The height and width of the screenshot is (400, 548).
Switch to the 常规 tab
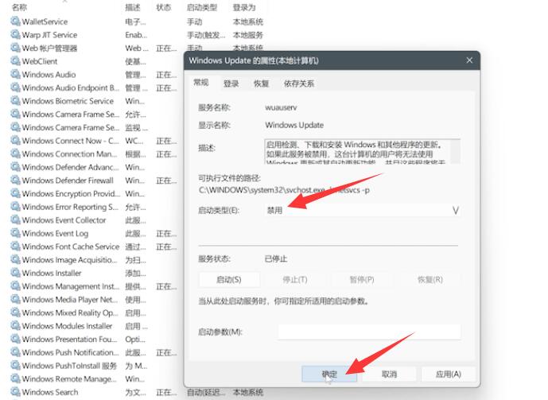[x=201, y=83]
